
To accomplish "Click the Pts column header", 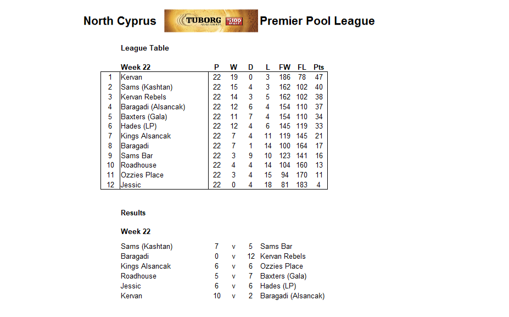I will (319, 67).
